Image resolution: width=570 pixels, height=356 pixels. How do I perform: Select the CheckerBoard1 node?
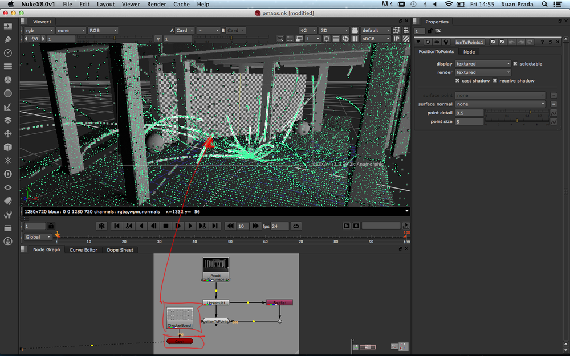click(180, 317)
